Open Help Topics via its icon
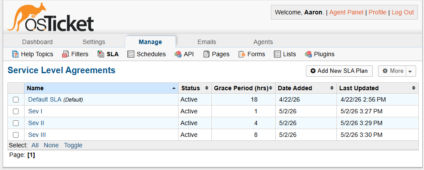Image resolution: width=424 pixels, height=170 pixels. pyautogui.click(x=15, y=54)
